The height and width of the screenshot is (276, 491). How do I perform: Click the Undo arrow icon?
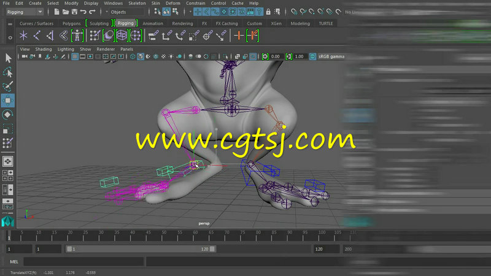[x=83, y=12]
